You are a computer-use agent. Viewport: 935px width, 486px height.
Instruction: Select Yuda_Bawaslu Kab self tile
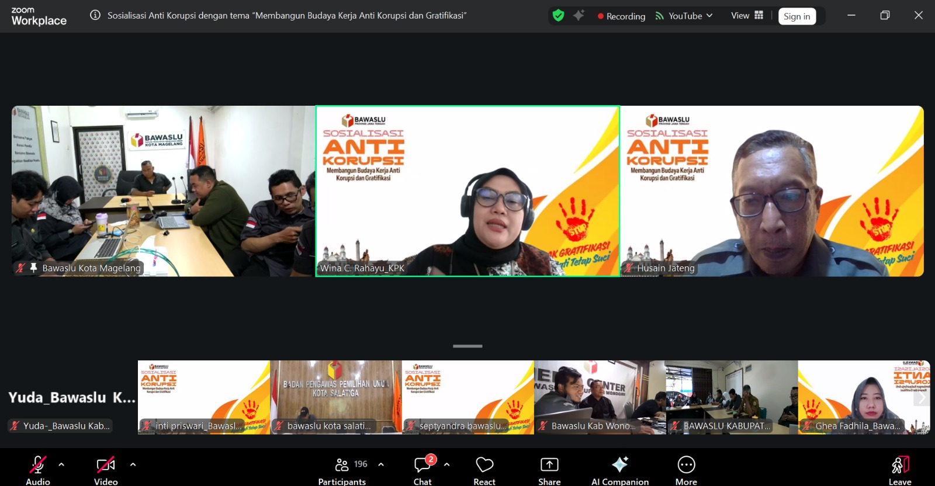coord(71,397)
